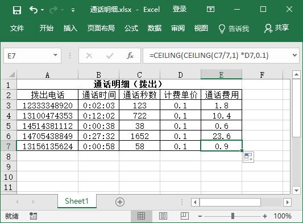Screen dimensions: 303x223
Task: Open the 页面布局 tab
Action: [101, 28]
